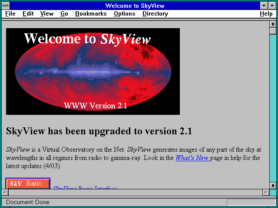The image size is (278, 208).
Task: Open the window system control menu box
Action: pyautogui.click(x=6, y=6)
